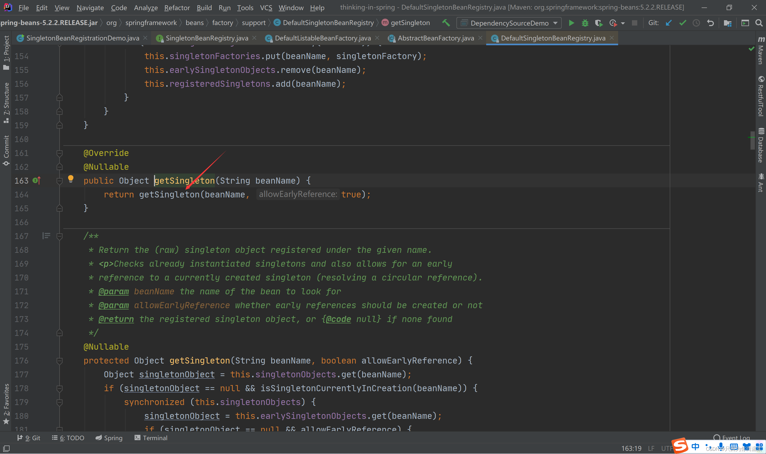Collapse getSingleton method fold at line 163
This screenshot has height=454, width=766.
pos(60,181)
